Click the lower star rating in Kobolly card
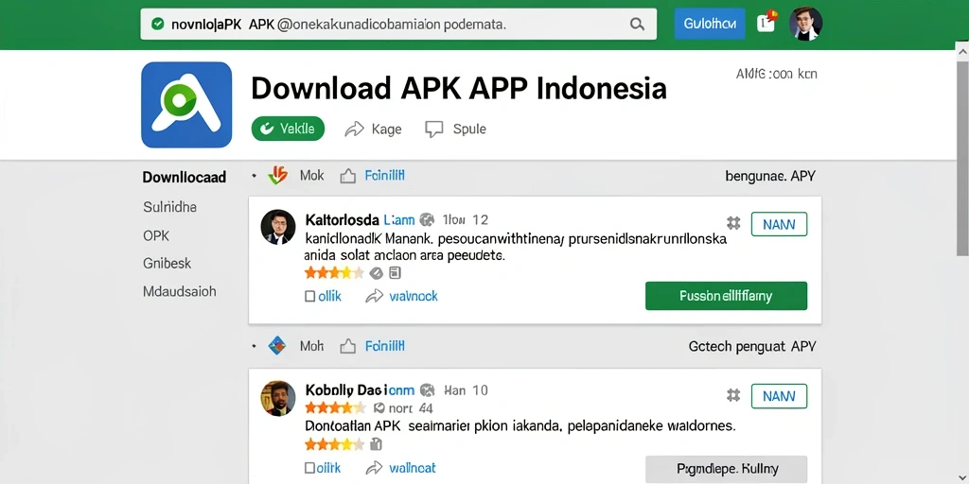 tap(334, 444)
